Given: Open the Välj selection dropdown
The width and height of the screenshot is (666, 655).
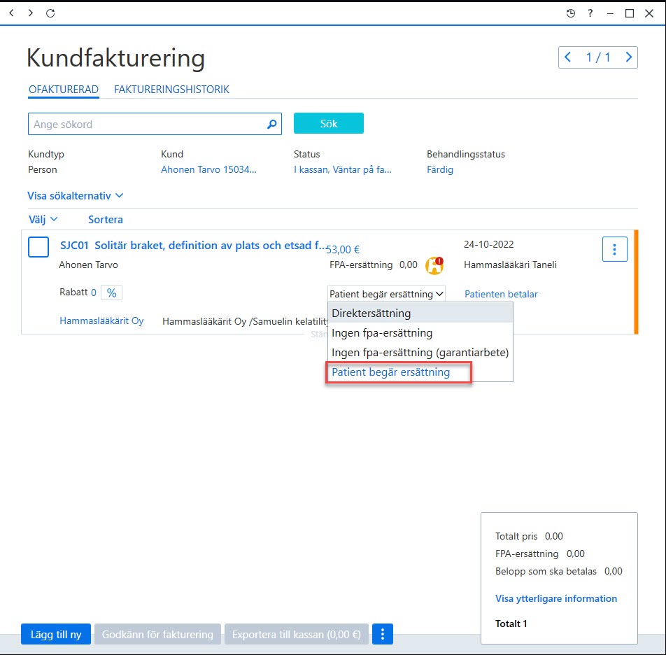Looking at the screenshot, I should coord(43,220).
